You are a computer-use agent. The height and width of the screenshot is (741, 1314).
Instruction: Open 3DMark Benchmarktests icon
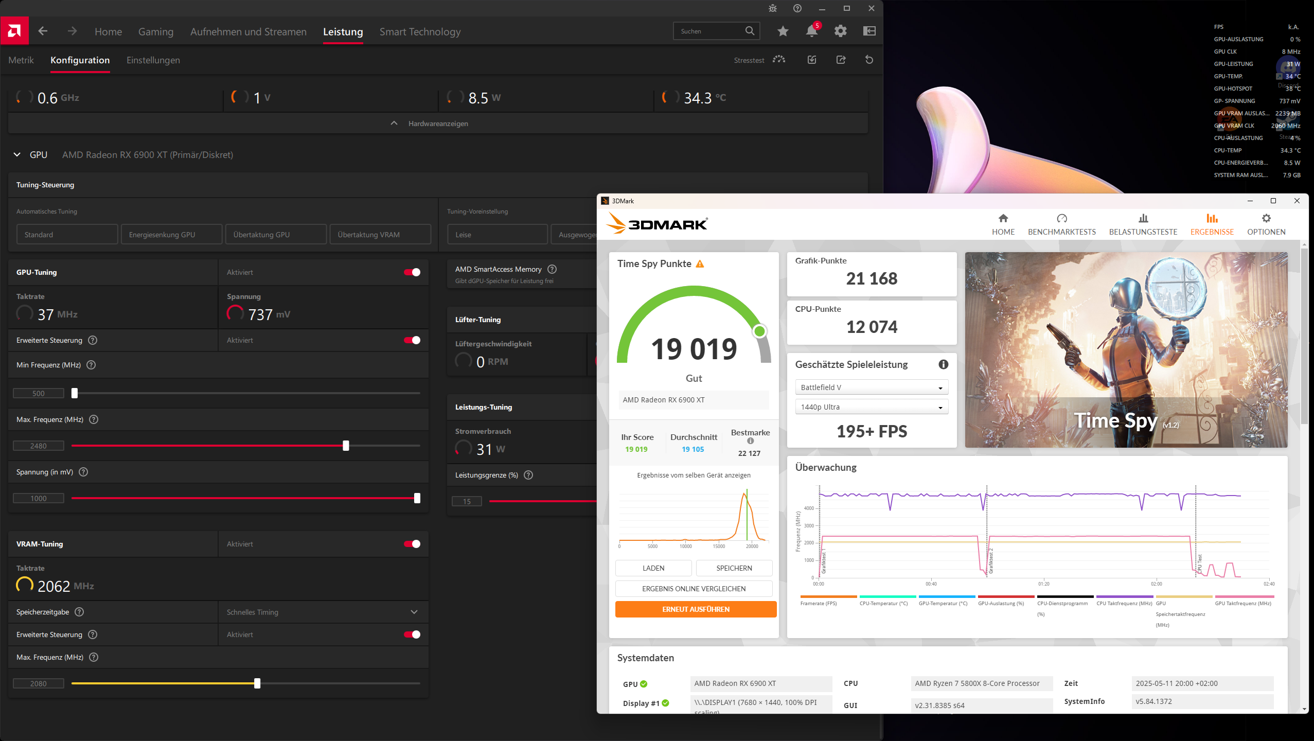[x=1061, y=219]
